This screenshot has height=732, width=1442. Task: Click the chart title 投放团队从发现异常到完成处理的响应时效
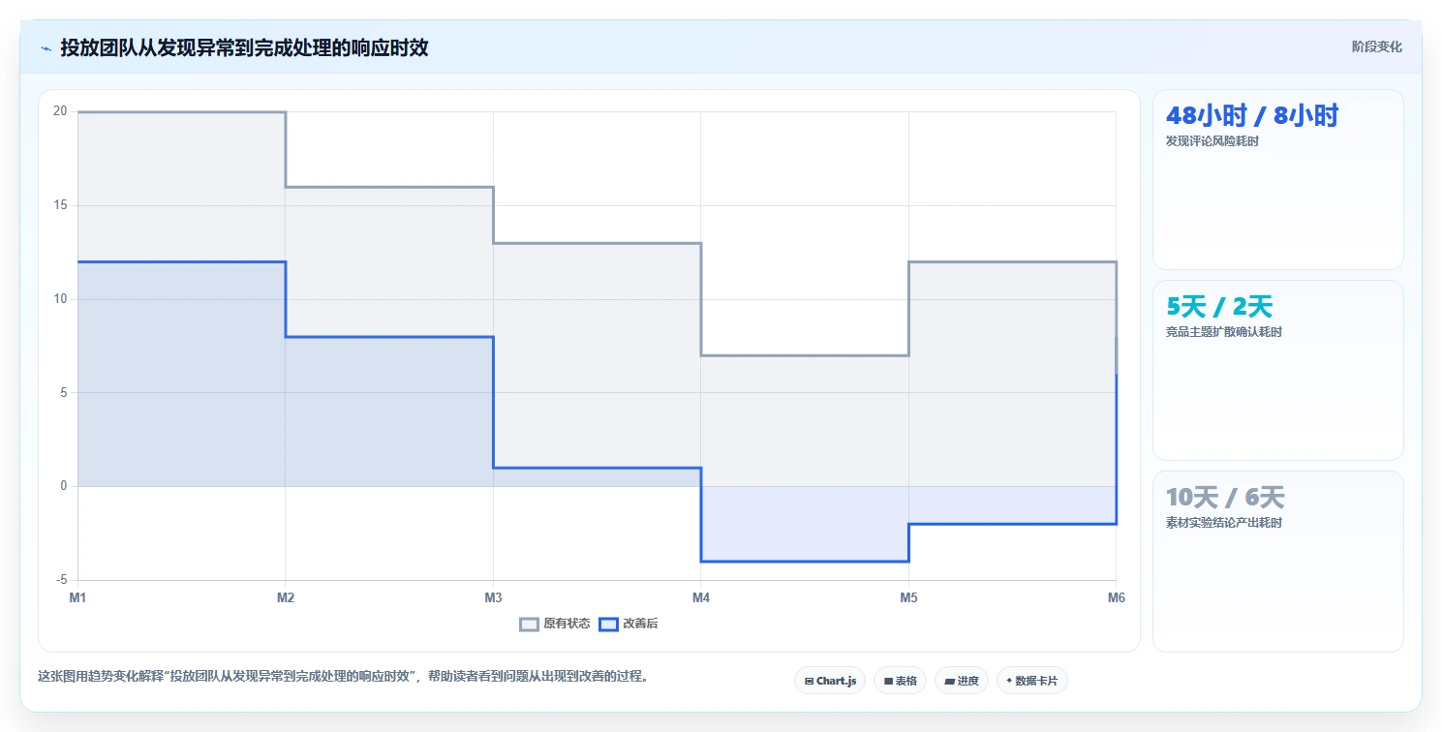click(244, 47)
